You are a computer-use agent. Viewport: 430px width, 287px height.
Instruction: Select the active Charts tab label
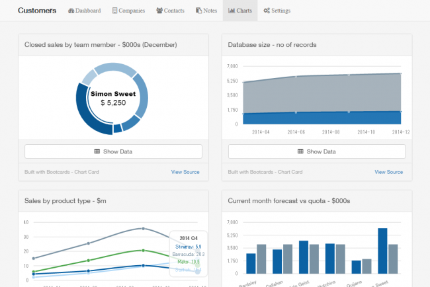point(244,11)
